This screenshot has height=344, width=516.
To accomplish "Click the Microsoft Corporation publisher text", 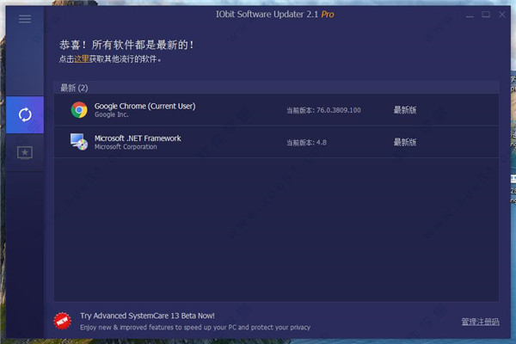I will point(126,147).
